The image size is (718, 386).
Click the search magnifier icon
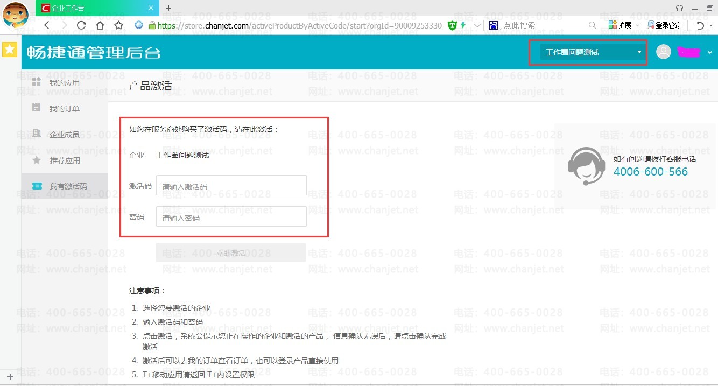pos(592,25)
